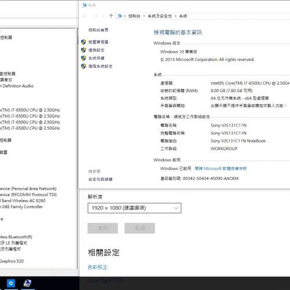Image resolution: width=290 pixels, height=290 pixels.
Task: Click the product ID 00342-50434-45090-AAOEM
Action: (211, 179)
